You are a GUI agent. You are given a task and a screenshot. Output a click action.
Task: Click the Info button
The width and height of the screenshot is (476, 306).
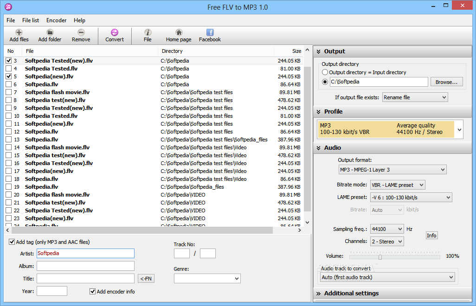[431, 236]
